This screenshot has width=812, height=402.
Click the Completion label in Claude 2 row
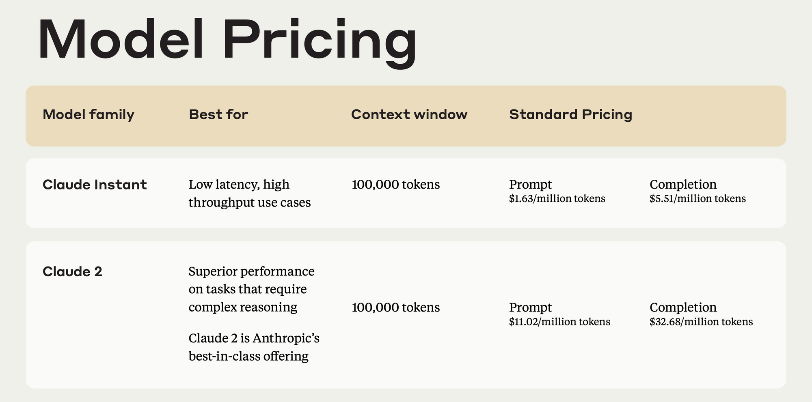coord(683,307)
